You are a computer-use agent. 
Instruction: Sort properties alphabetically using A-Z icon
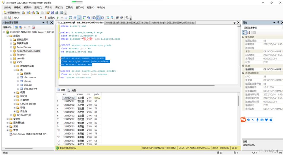pyautogui.click(x=249, y=32)
